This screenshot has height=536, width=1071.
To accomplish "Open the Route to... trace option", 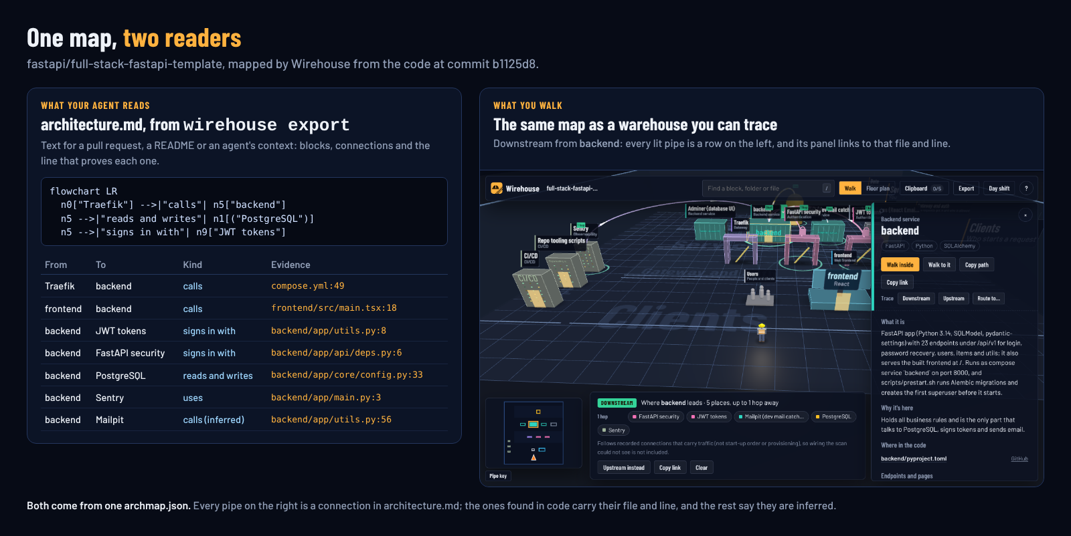I will click(x=989, y=299).
